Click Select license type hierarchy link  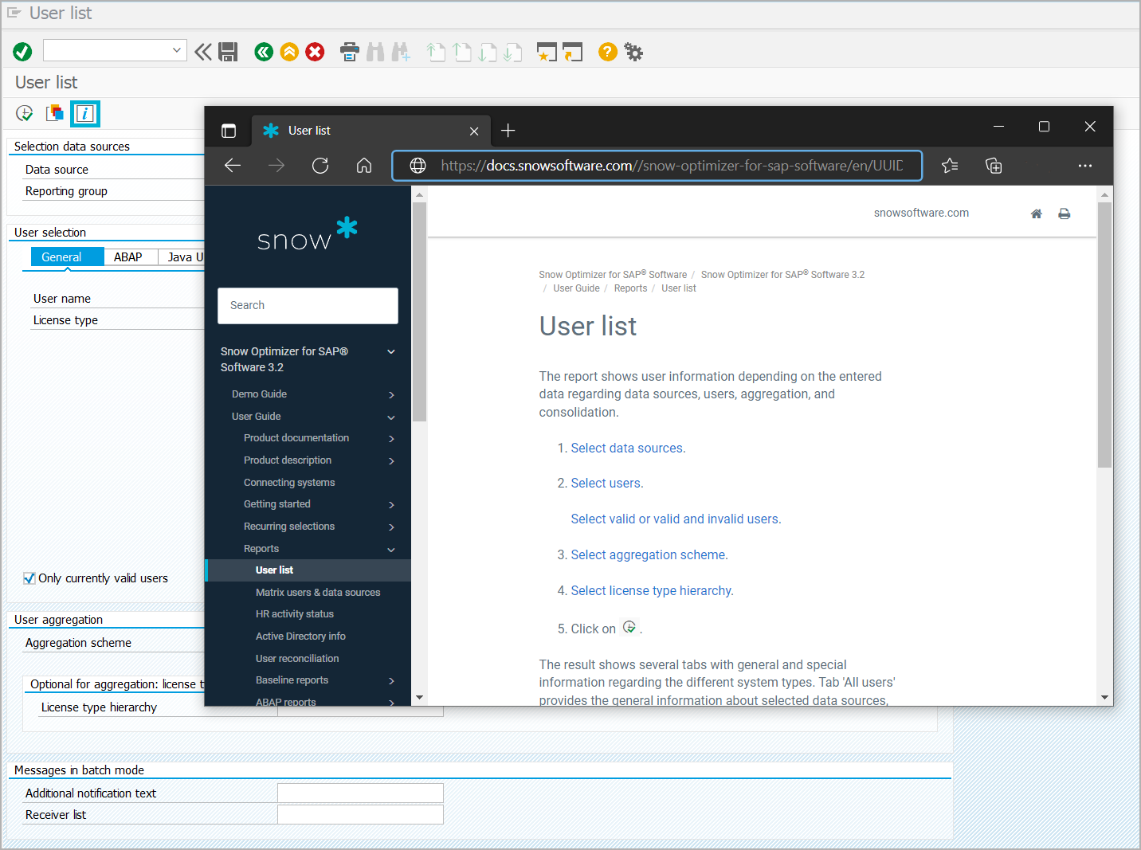coord(652,590)
